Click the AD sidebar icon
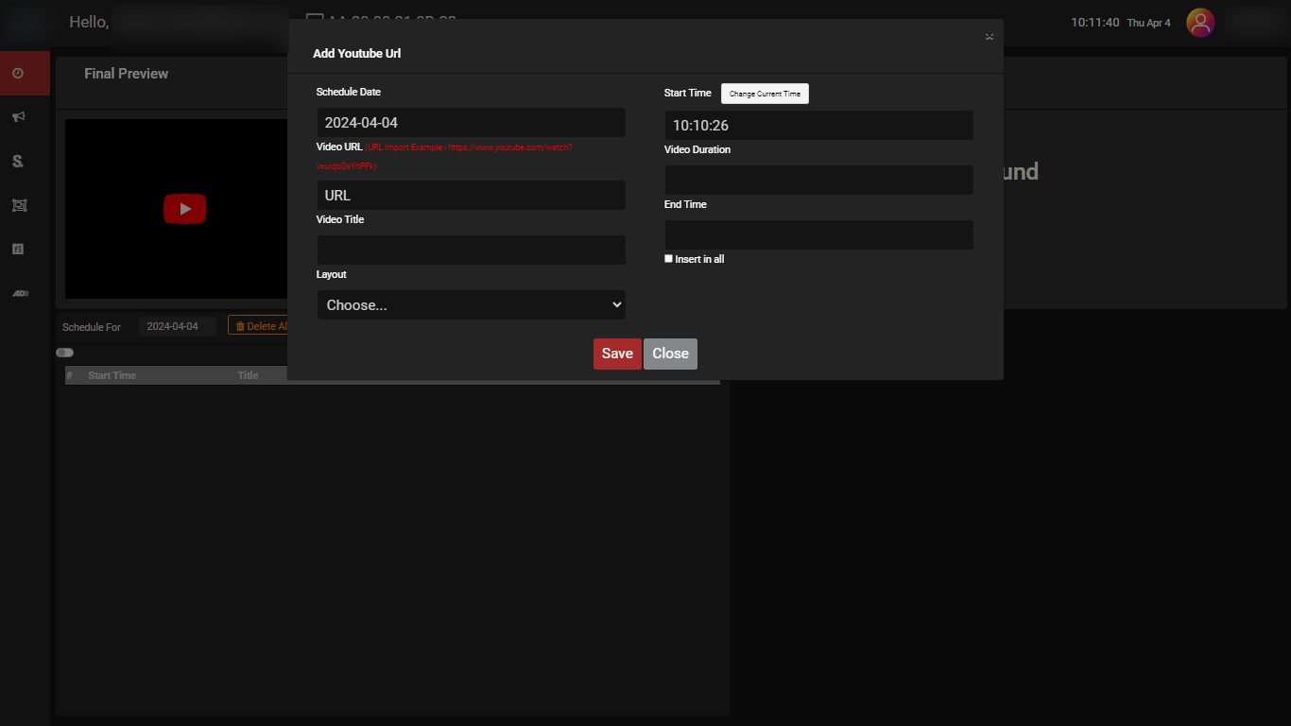Image resolution: width=1291 pixels, height=726 pixels. (20, 293)
